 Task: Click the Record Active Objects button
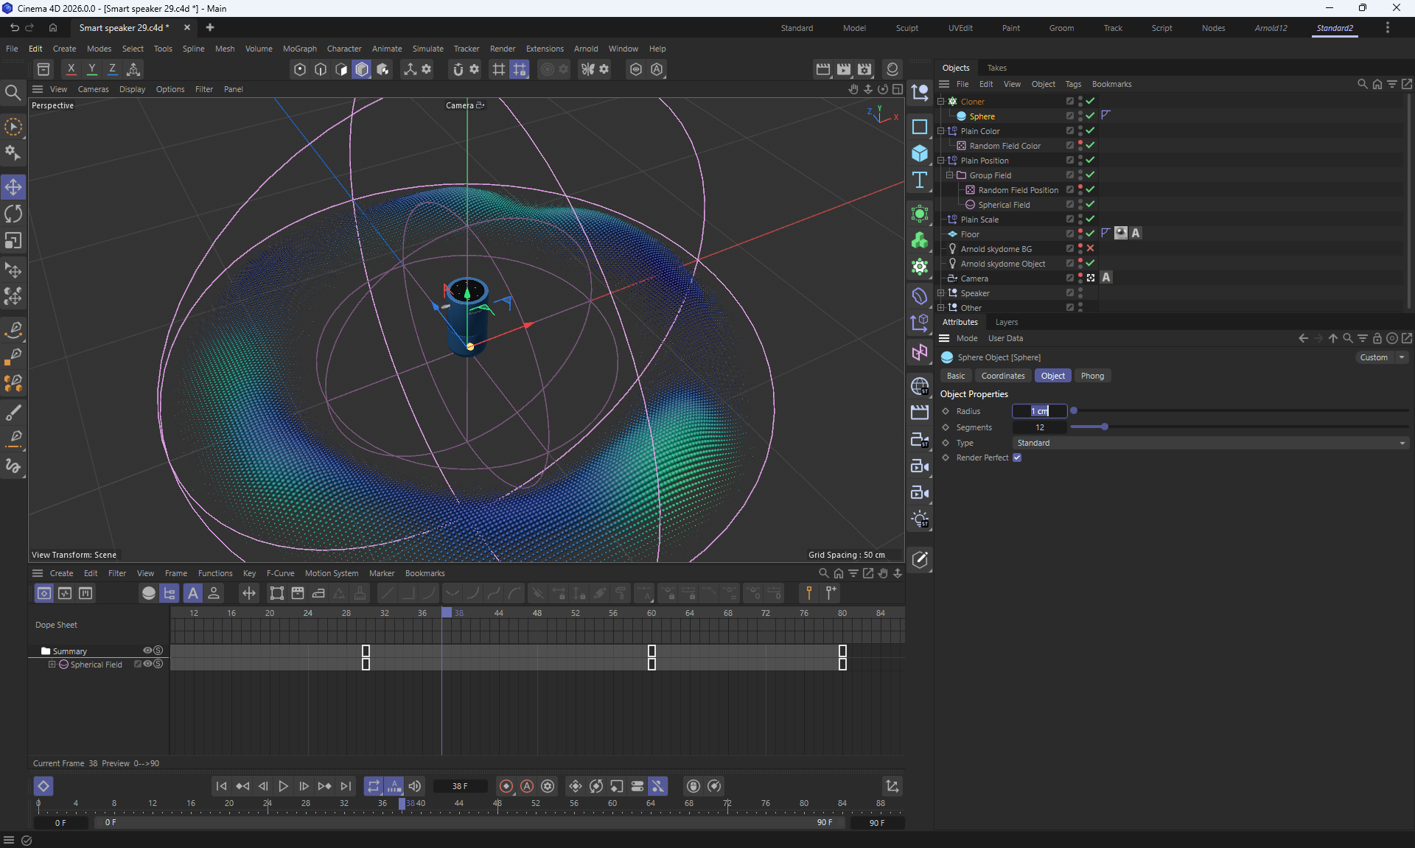506,786
